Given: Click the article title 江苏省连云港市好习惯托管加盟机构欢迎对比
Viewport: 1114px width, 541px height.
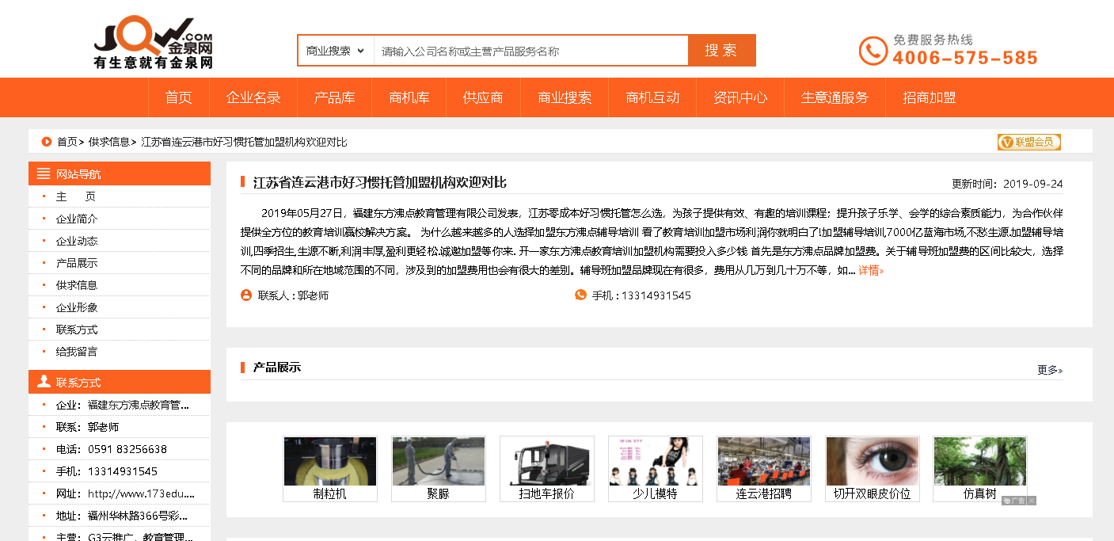Looking at the screenshot, I should pos(380,182).
